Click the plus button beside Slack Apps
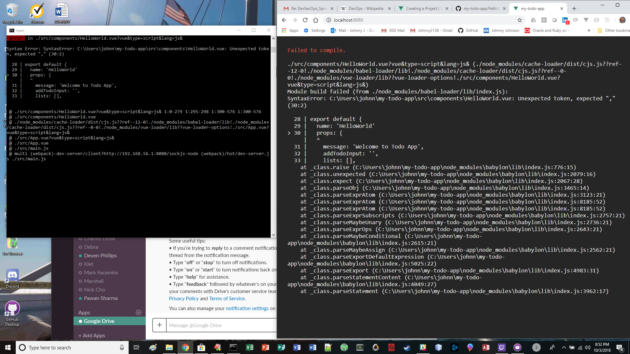This screenshot has height=354, width=630. [x=138, y=312]
